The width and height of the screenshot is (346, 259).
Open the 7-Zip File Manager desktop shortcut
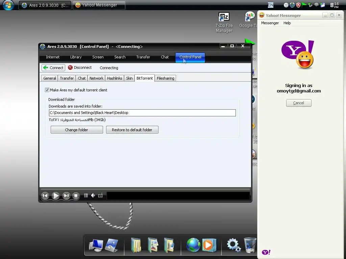click(224, 23)
